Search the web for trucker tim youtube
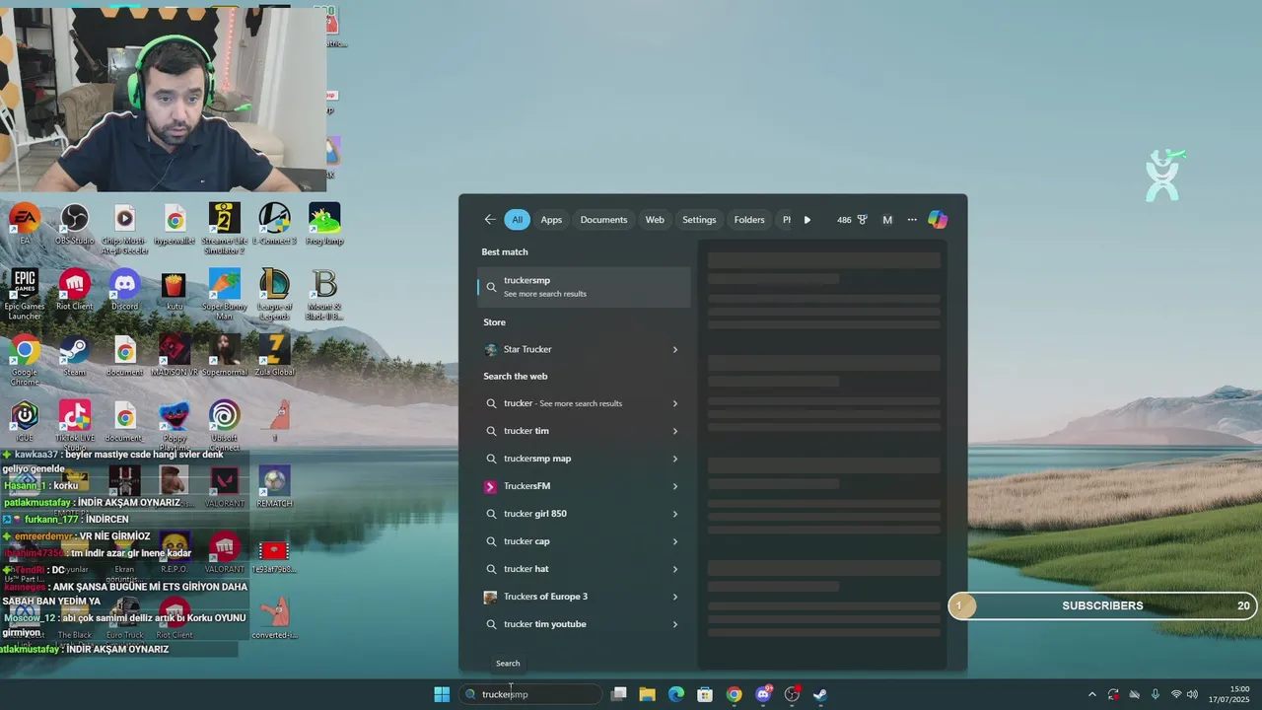 click(x=584, y=624)
